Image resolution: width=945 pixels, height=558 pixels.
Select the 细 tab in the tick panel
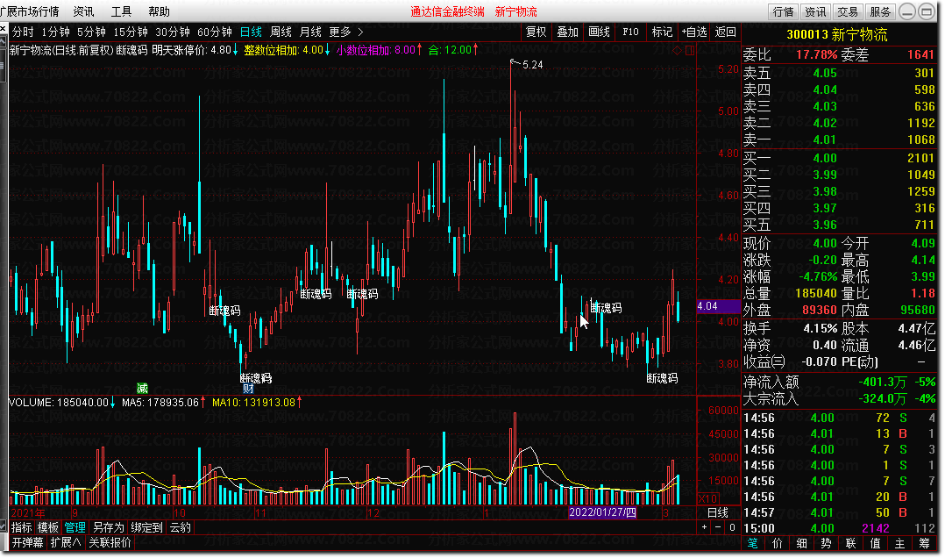click(x=801, y=543)
